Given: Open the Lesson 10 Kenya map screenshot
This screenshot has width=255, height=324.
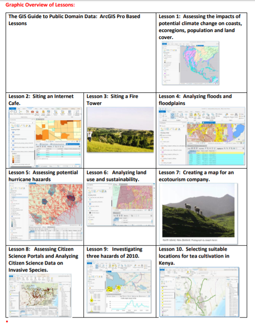Looking at the screenshot, I should pyautogui.click(x=199, y=292).
